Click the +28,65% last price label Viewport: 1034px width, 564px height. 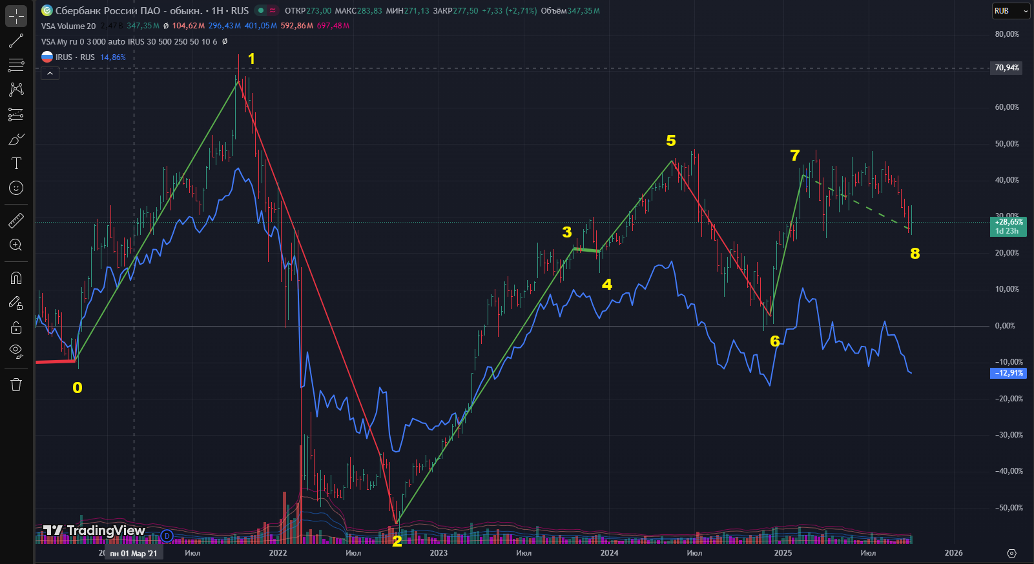[1008, 226]
